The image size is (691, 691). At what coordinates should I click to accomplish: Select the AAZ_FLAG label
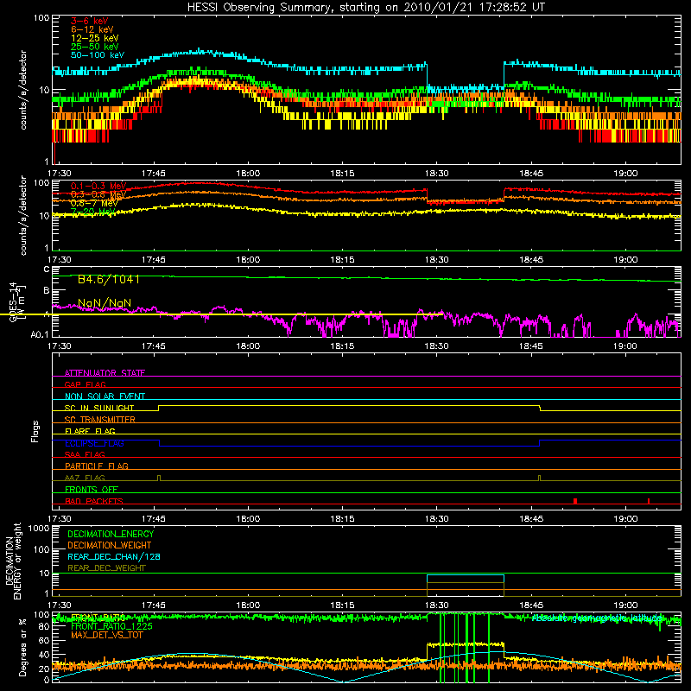85,478
